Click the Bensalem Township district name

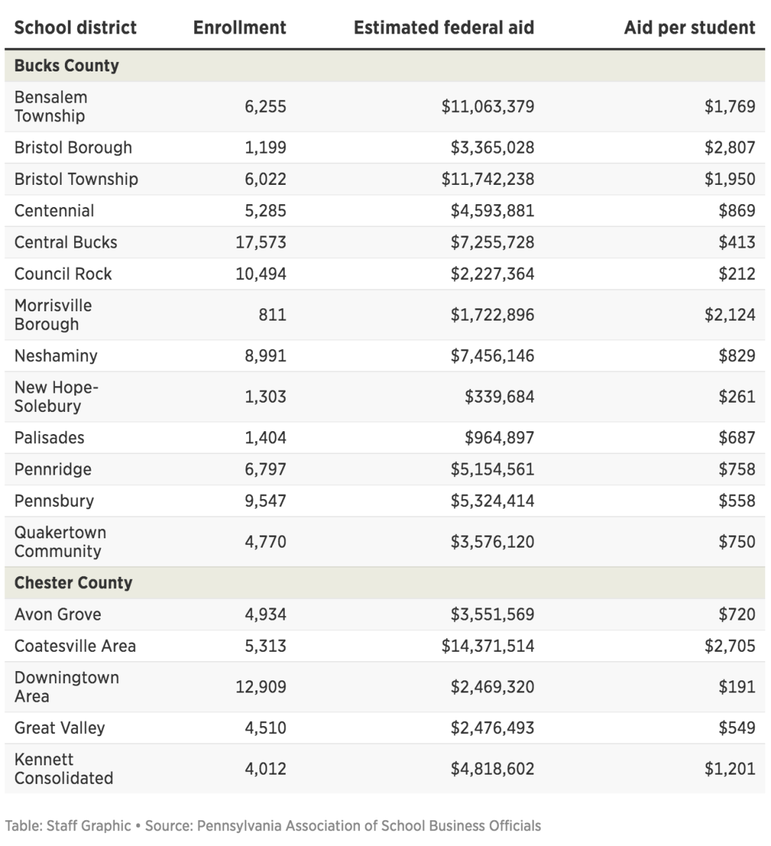coord(51,106)
